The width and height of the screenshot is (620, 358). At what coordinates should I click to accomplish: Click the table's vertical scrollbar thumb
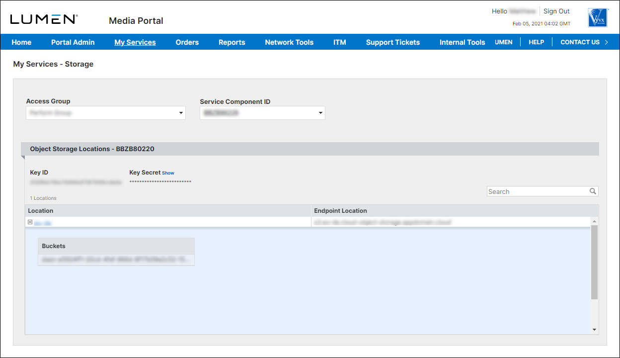point(594,262)
